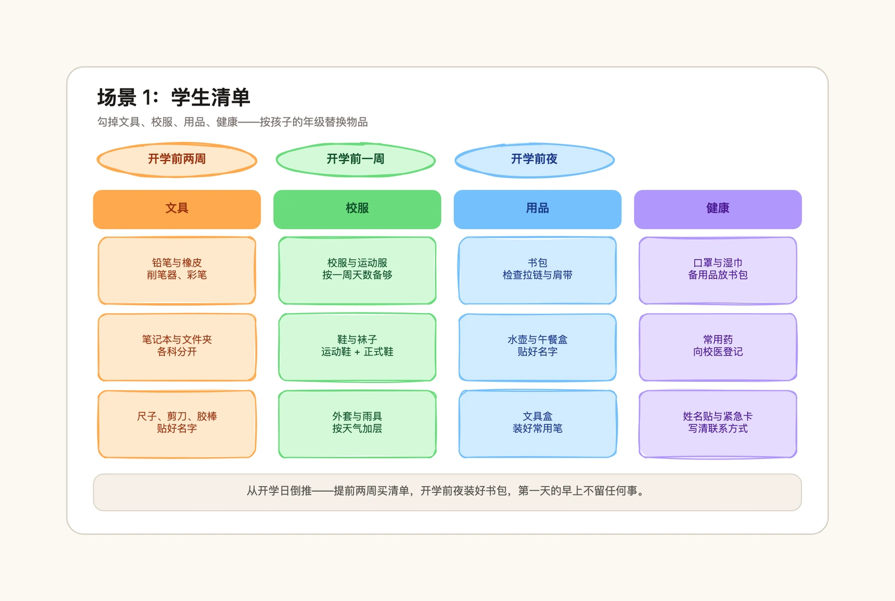Click the title '场景 1: 学生清单'
This screenshot has height=601, width=895.
coord(173,97)
